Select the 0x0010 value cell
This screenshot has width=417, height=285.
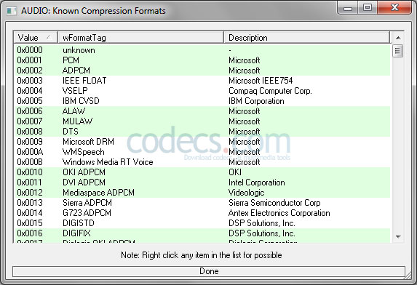click(30, 172)
